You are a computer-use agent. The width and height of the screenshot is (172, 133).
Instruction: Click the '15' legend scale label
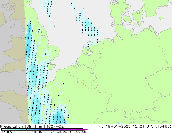coord(40,132)
